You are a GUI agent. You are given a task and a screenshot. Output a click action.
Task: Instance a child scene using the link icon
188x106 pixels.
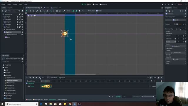(x=6, y=11)
